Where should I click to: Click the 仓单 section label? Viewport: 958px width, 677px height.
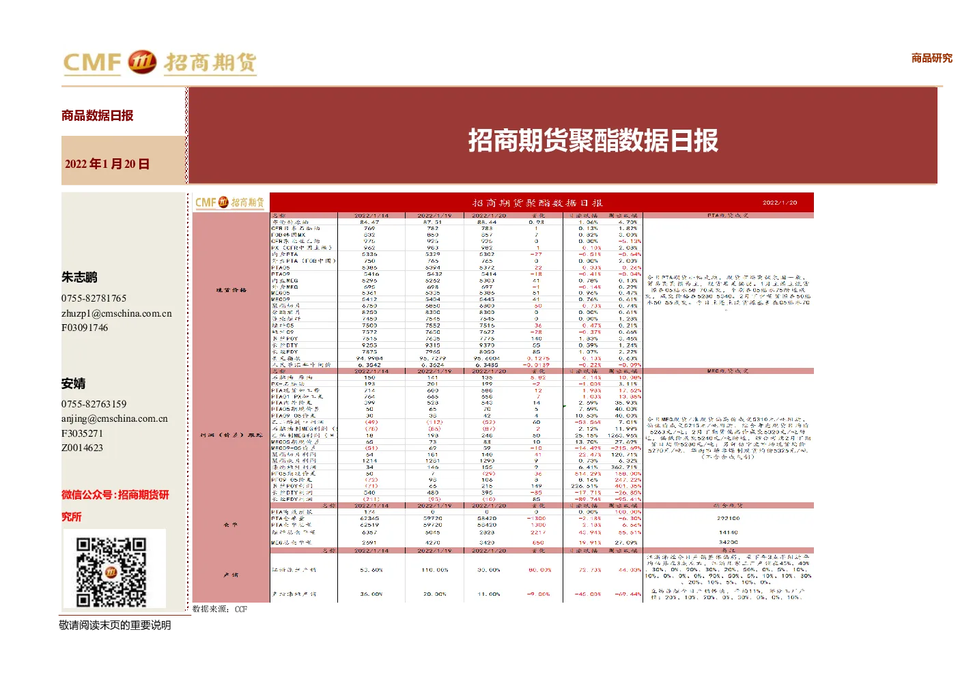tap(231, 525)
